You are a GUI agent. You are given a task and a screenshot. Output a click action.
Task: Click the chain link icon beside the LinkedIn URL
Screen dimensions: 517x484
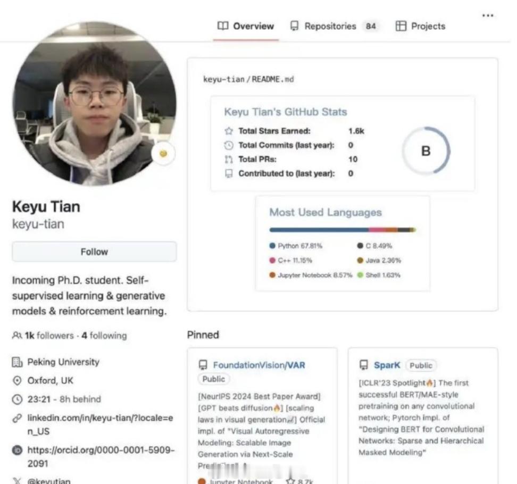pyautogui.click(x=17, y=419)
